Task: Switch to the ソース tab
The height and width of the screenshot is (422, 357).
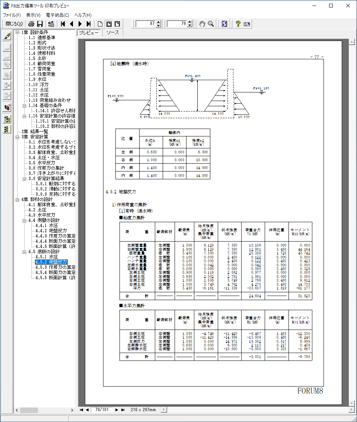Action: (x=112, y=32)
